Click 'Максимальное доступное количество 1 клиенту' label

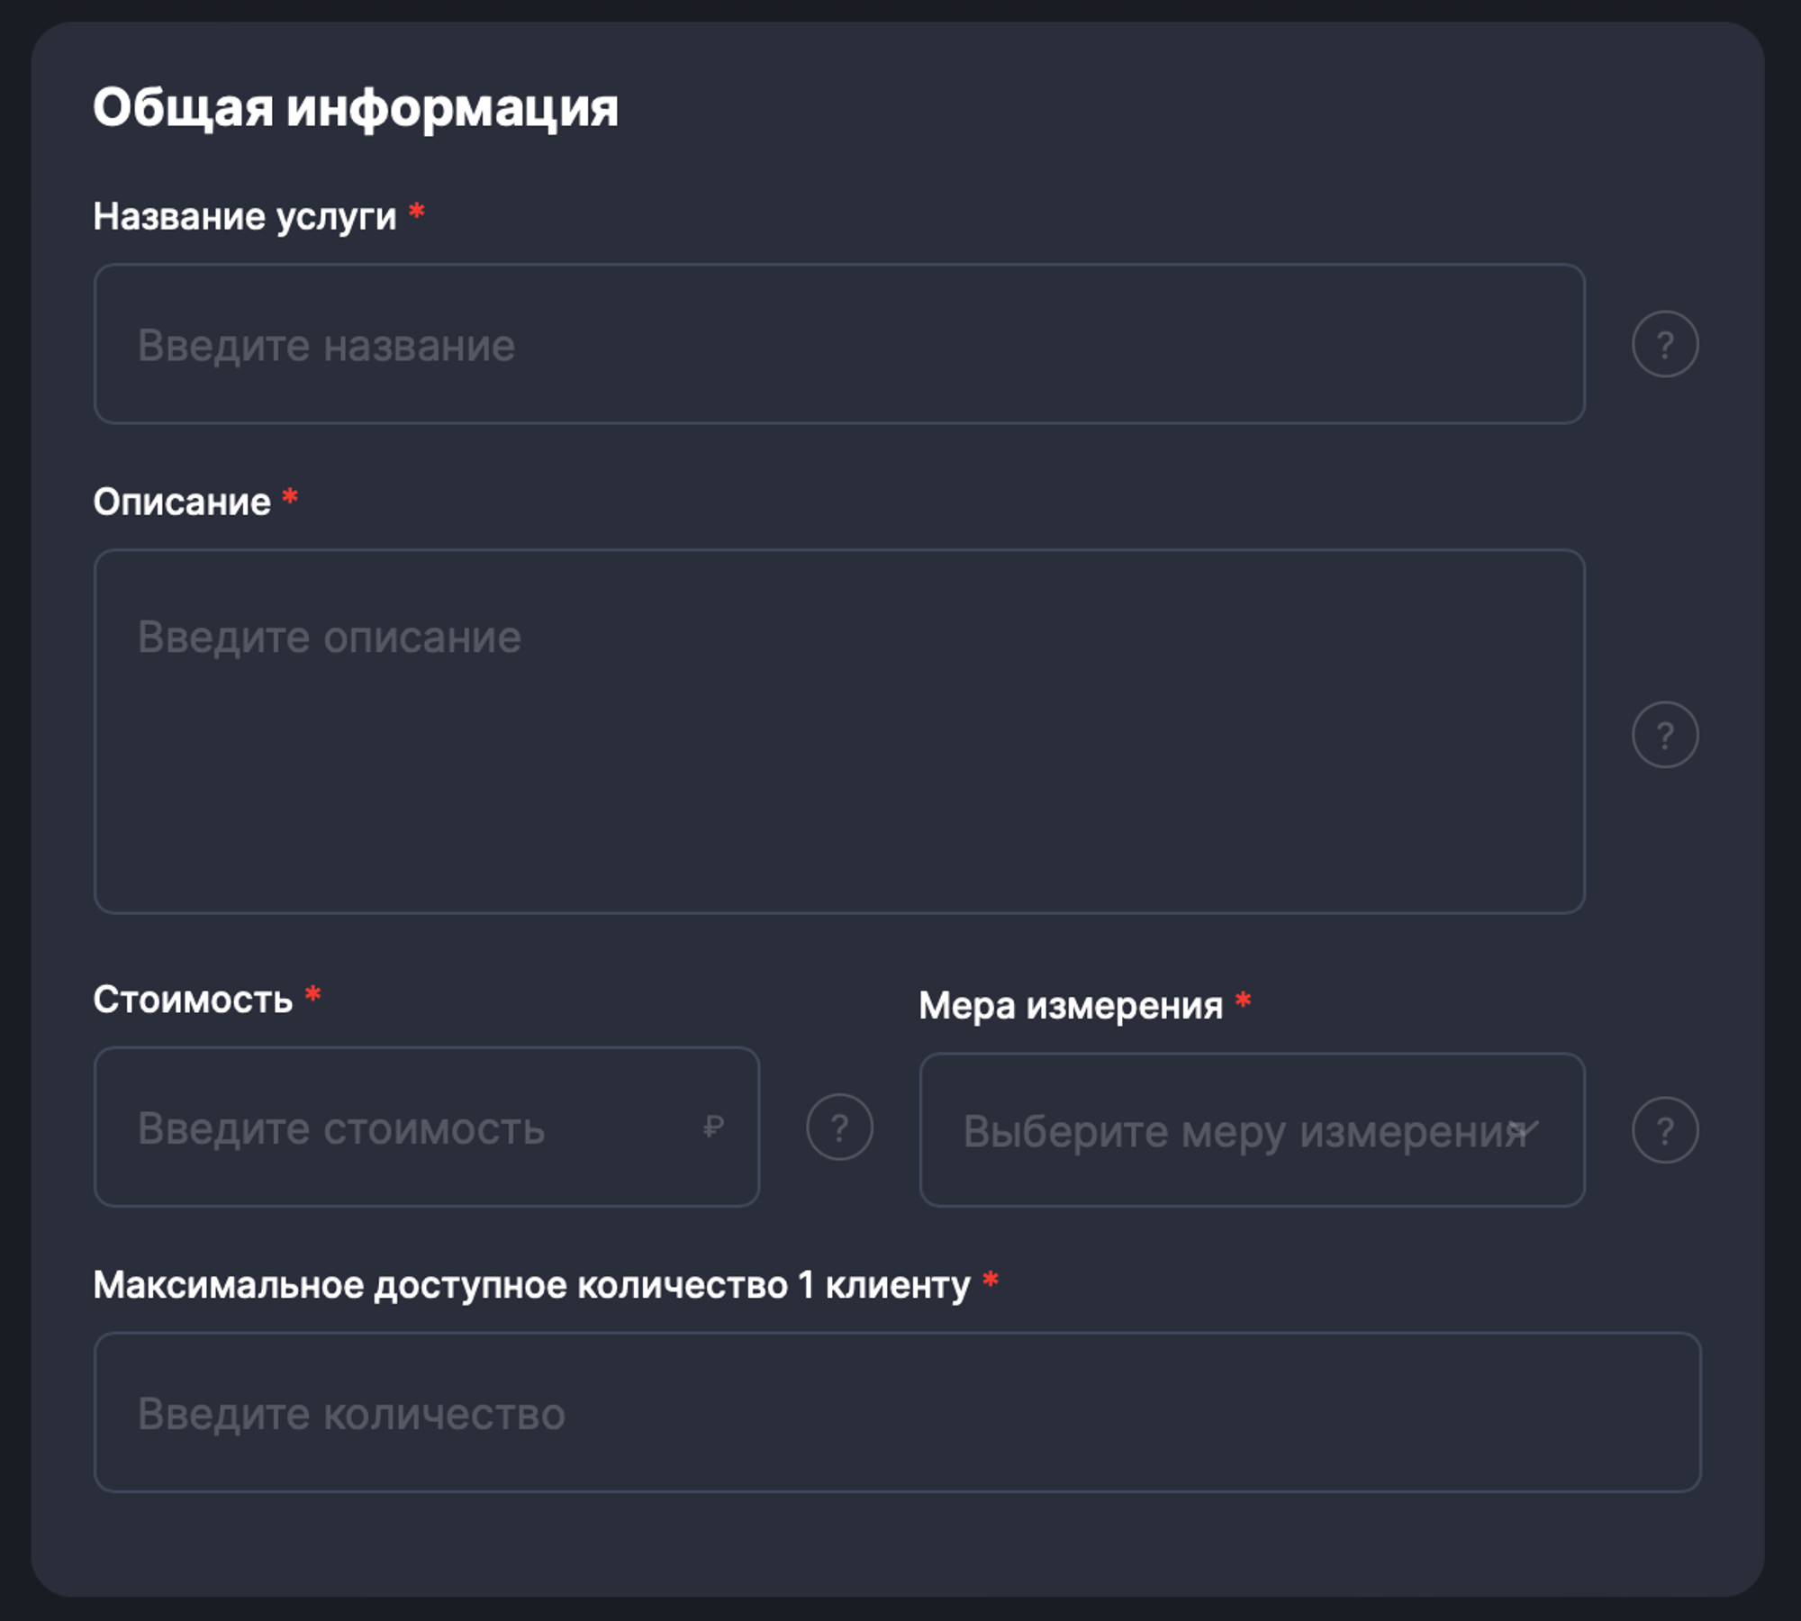click(x=531, y=1285)
